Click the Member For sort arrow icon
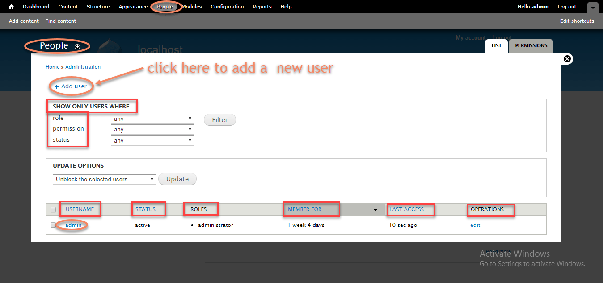Screen dimensions: 603x283 pyautogui.click(x=376, y=209)
